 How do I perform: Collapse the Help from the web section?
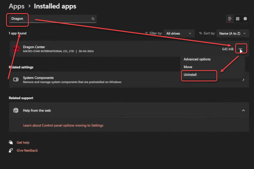[x=243, y=110]
